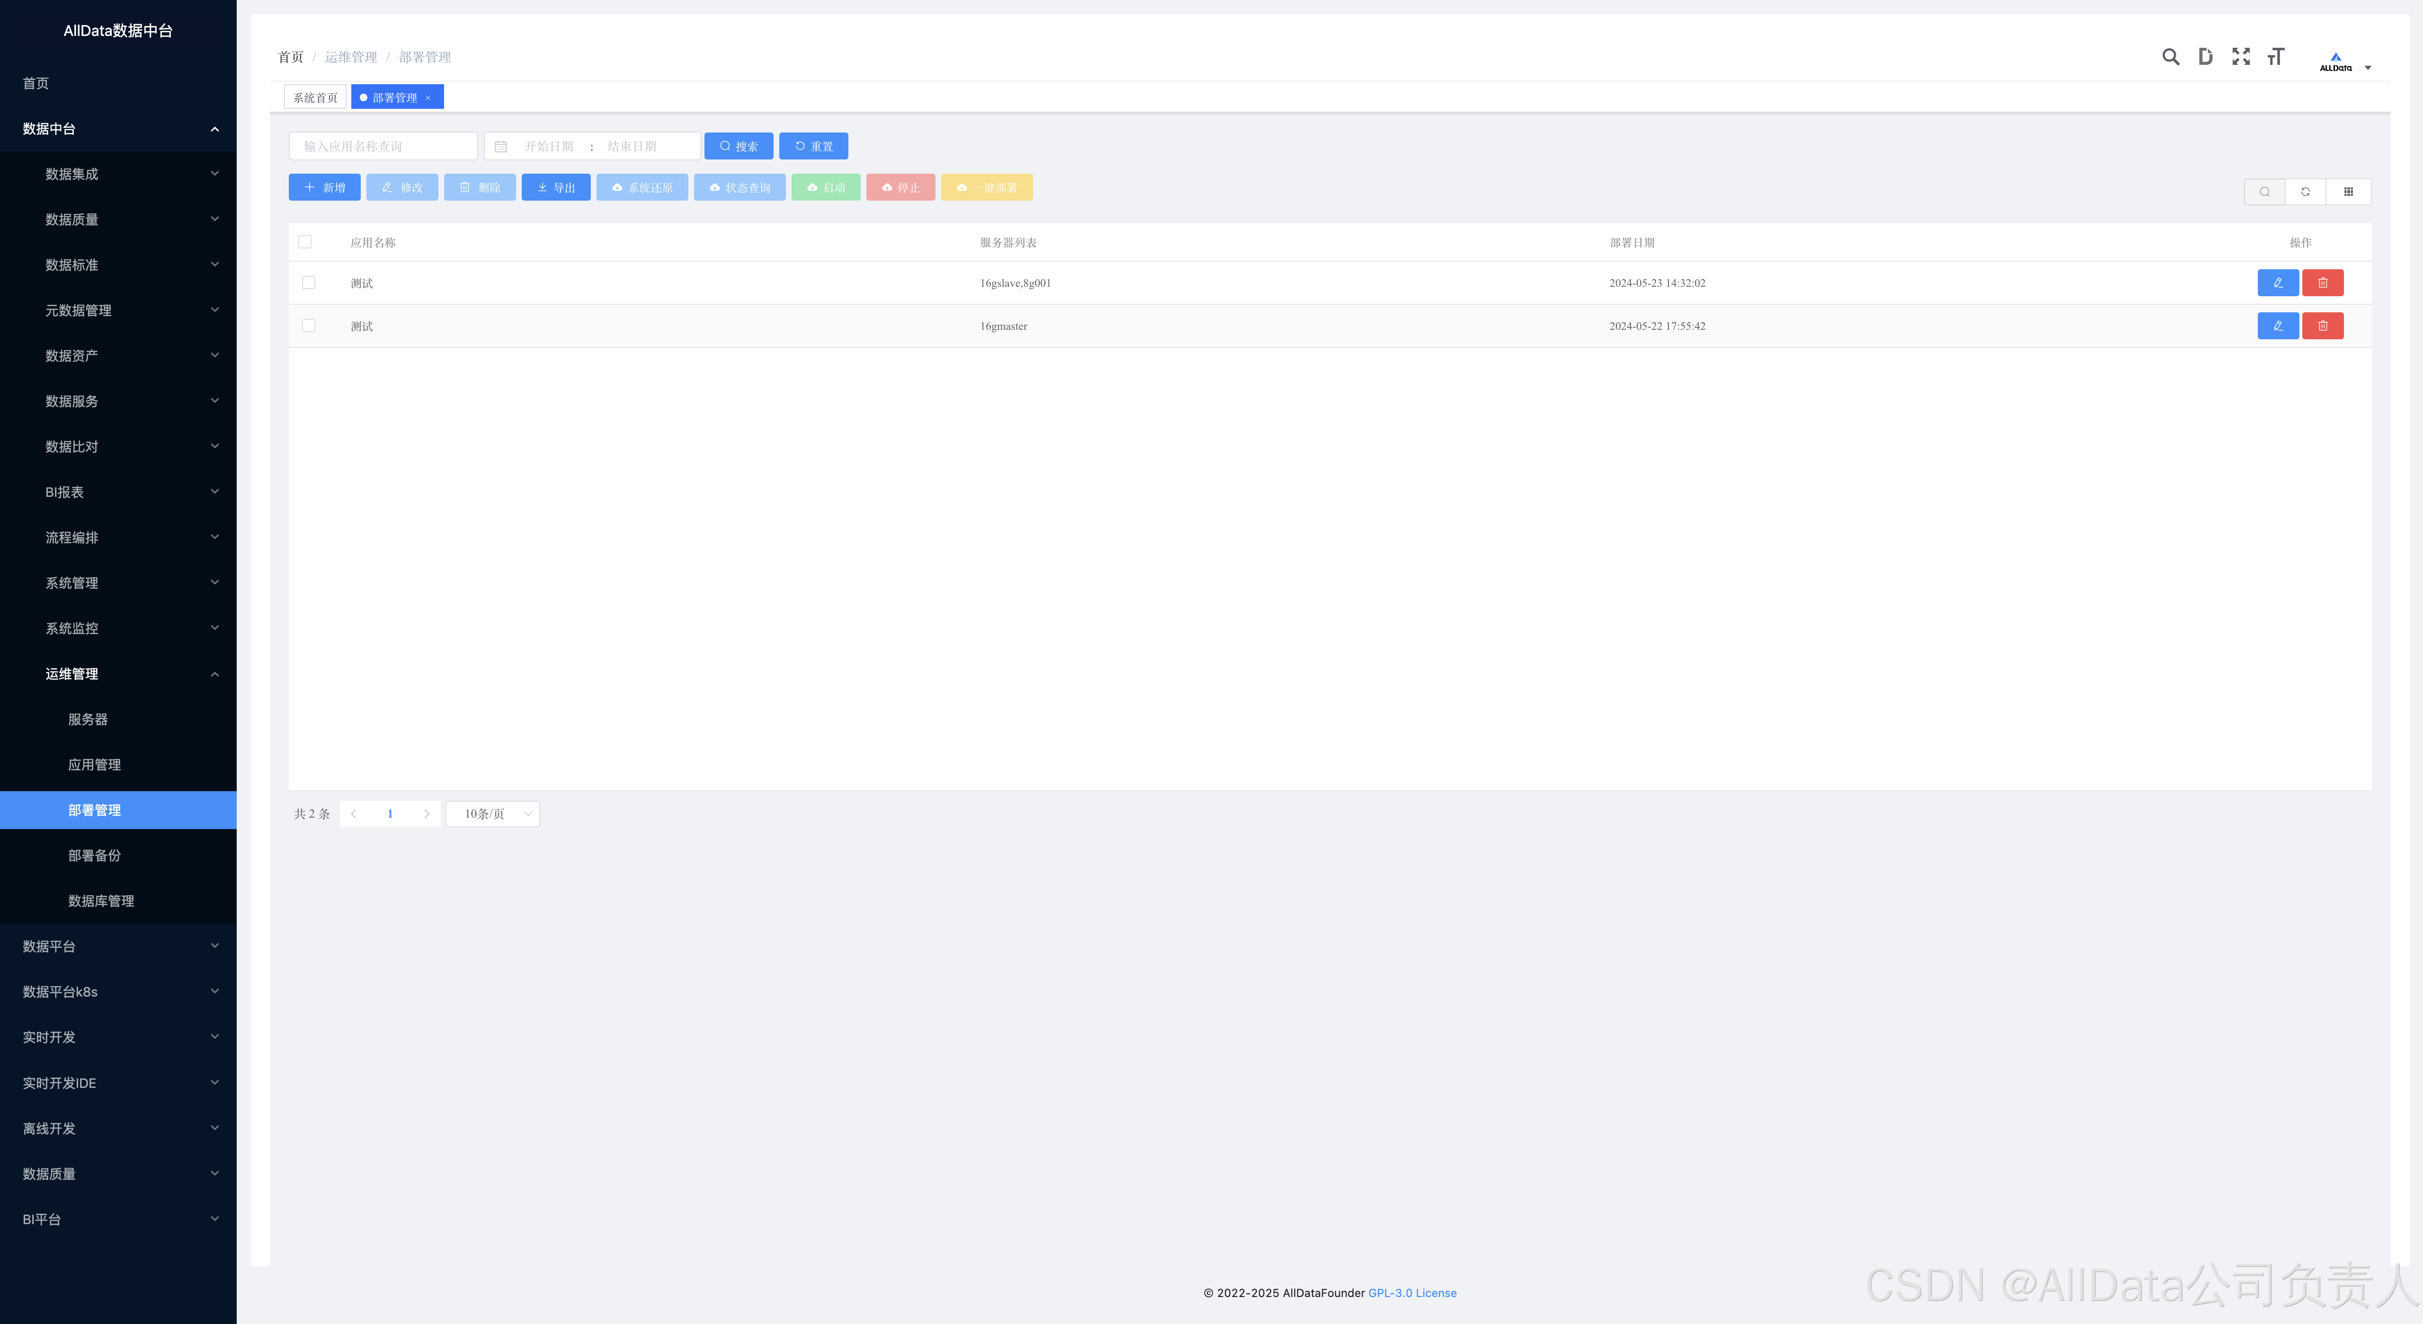Open the column display grid icon

[x=2349, y=192]
